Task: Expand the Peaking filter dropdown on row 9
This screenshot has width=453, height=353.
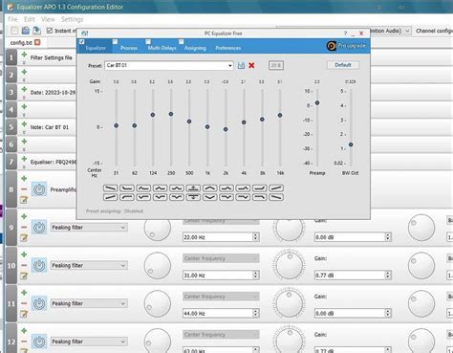Action: pos(89,228)
